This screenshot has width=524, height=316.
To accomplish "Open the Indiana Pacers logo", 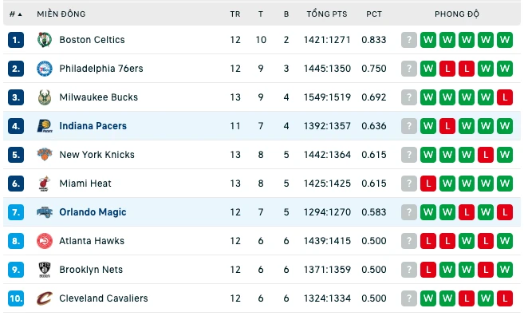I will click(x=45, y=126).
